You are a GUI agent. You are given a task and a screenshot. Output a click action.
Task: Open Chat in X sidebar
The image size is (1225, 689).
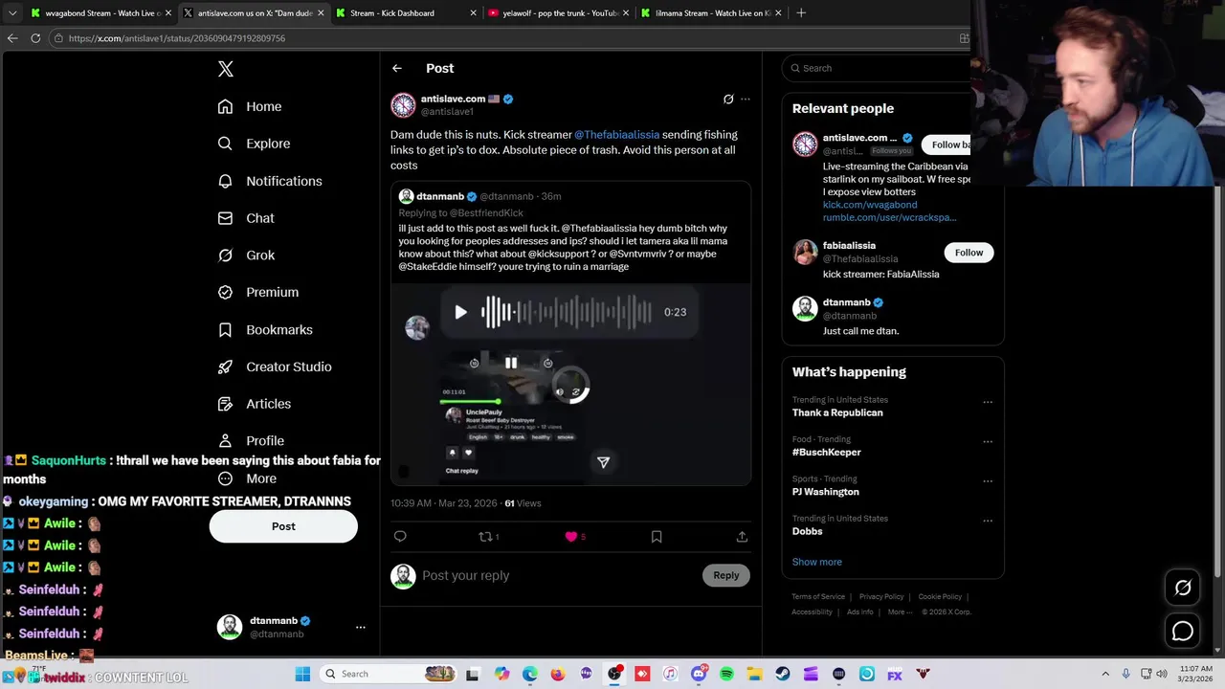246,218
